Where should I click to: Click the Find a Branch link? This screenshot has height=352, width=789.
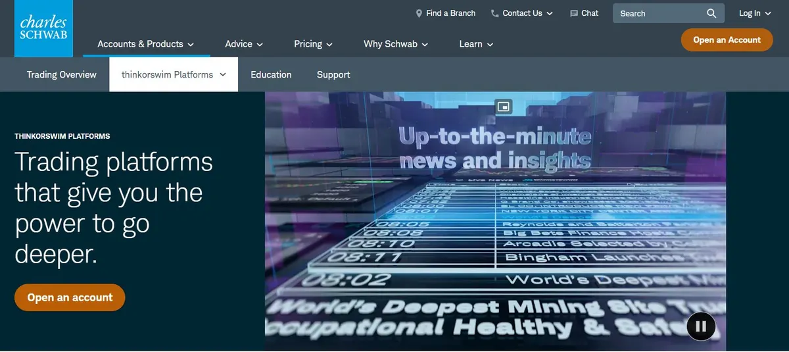pos(450,13)
